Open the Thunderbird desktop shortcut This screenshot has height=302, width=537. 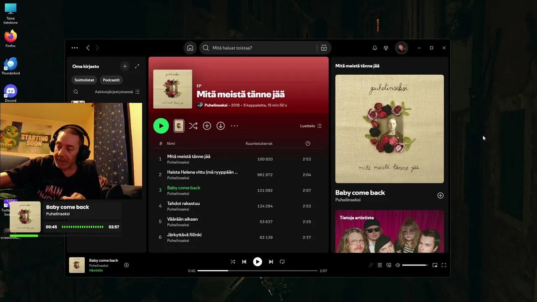[10, 66]
